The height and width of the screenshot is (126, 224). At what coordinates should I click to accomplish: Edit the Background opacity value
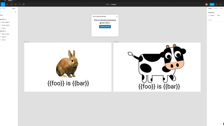click(x=218, y=15)
